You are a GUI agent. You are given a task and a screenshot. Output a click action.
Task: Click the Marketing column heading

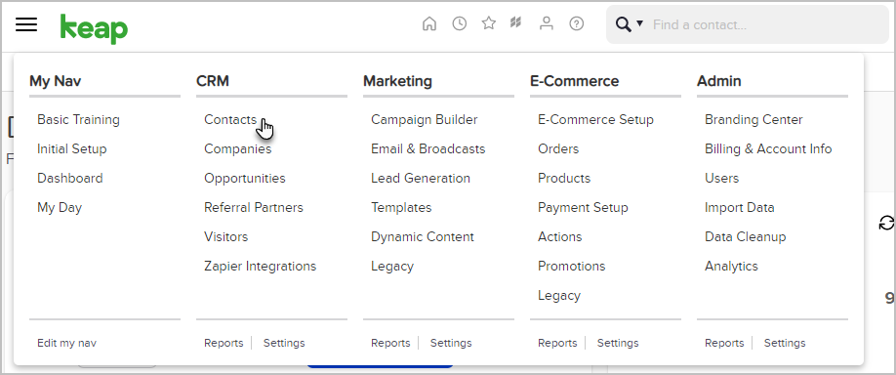397,81
